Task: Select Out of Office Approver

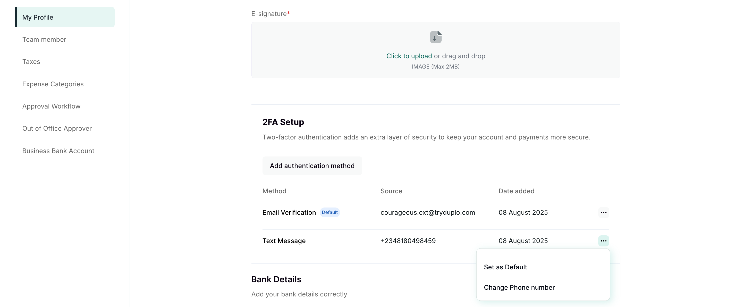Action: 57,129
